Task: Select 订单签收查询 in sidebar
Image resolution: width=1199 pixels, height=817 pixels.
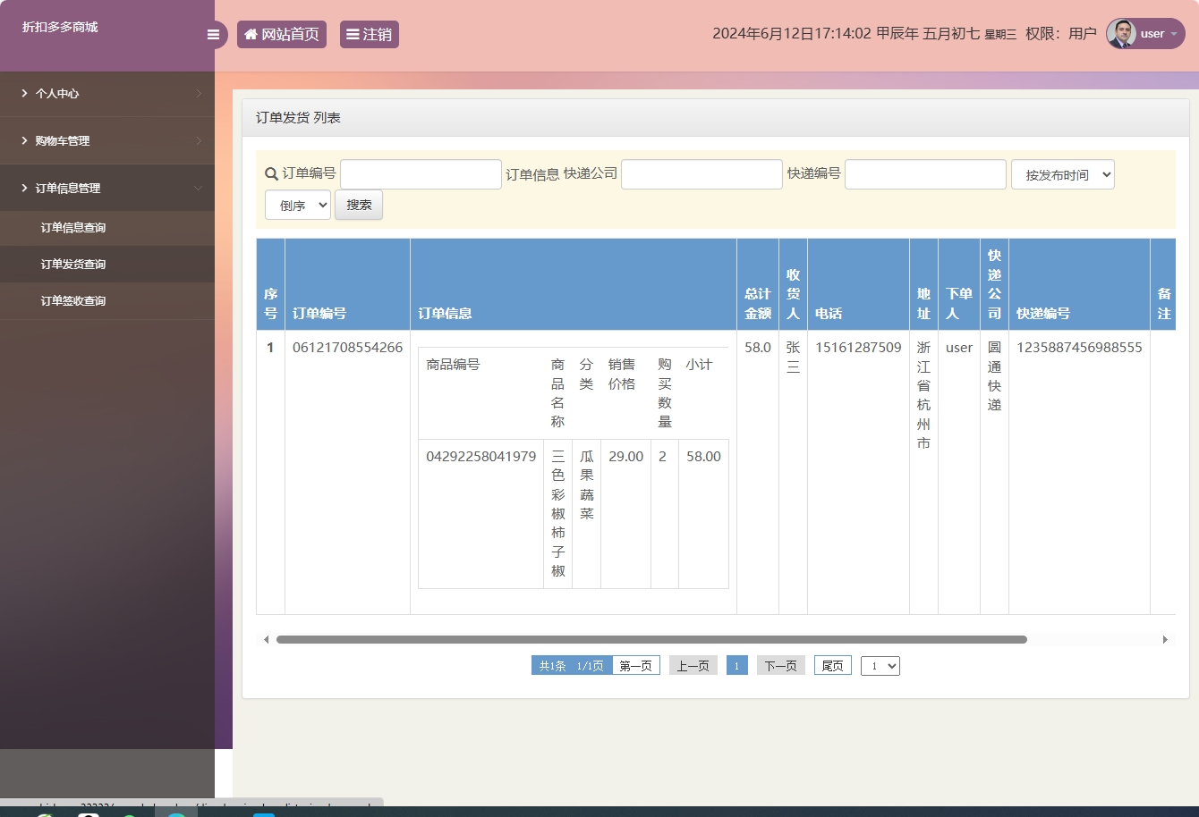Action: tap(73, 301)
